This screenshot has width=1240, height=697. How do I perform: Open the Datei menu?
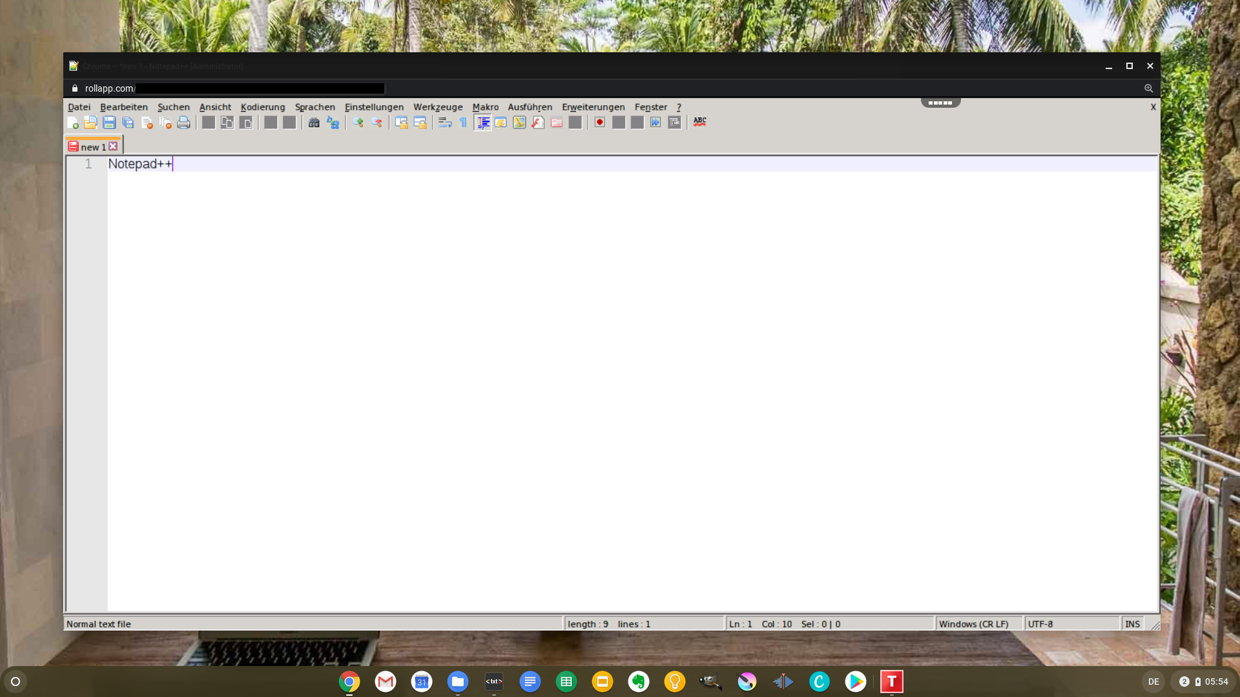point(79,107)
